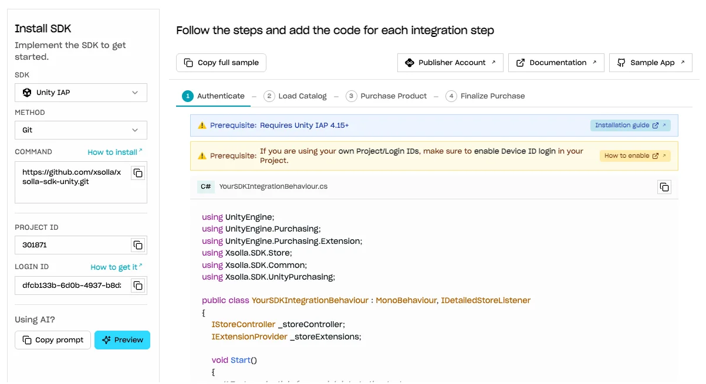
Task: Click the copy icon in Copy full sample
Action: click(x=188, y=63)
